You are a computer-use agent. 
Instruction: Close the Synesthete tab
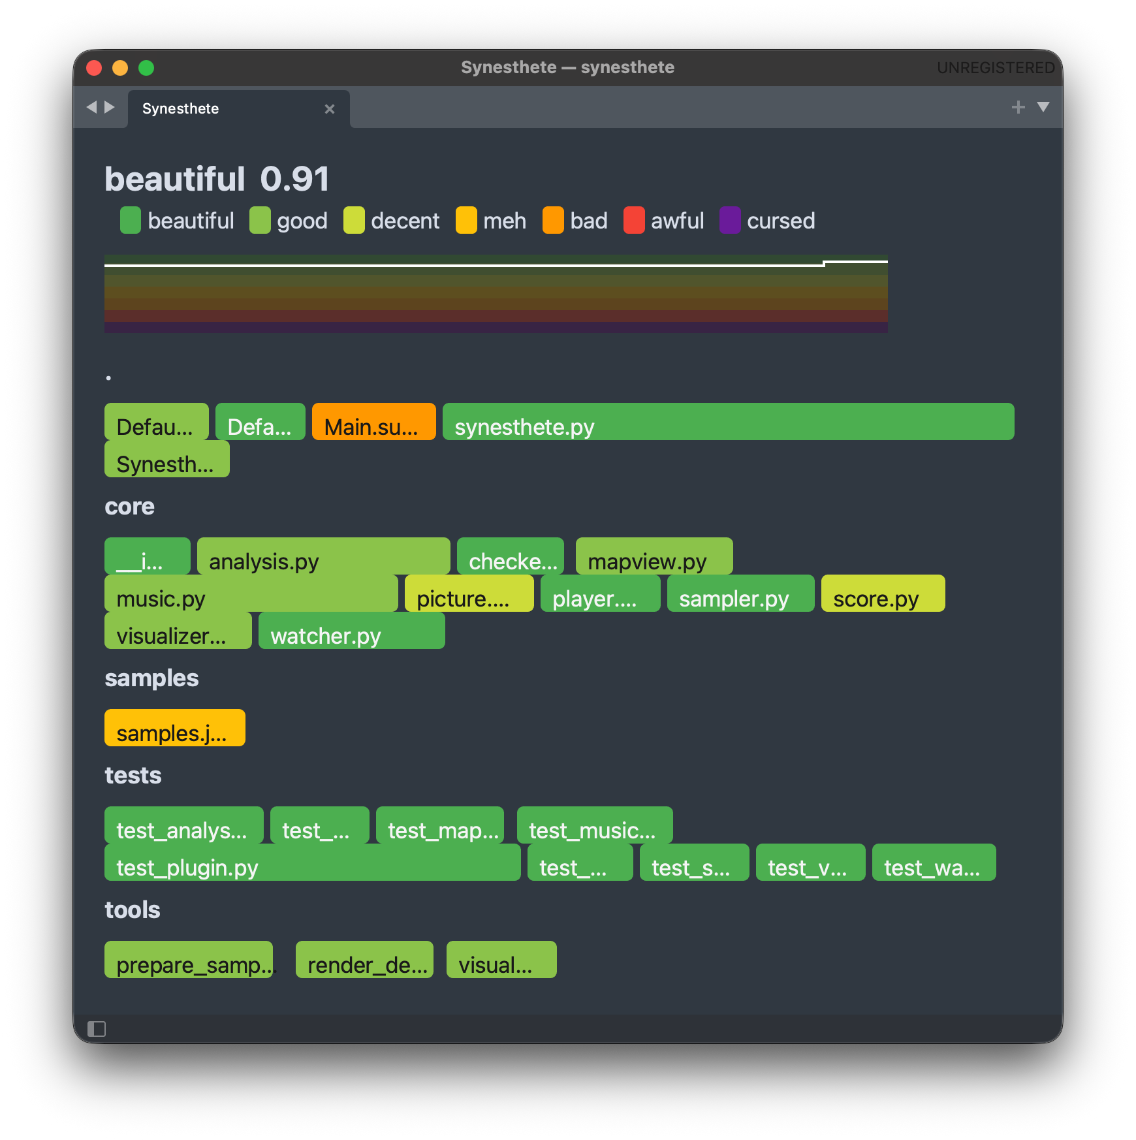[330, 109]
